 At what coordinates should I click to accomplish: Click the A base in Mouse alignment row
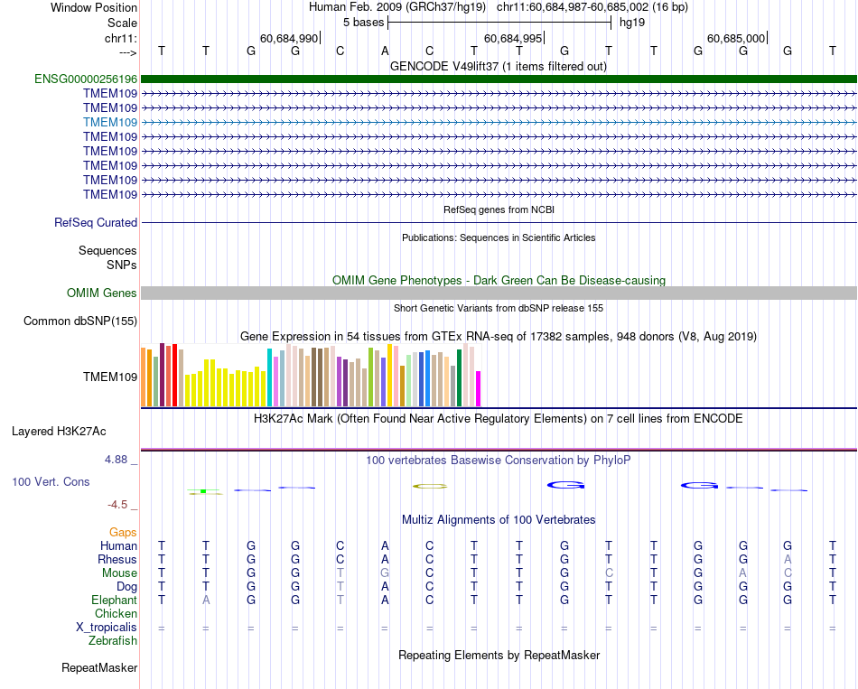tap(742, 573)
